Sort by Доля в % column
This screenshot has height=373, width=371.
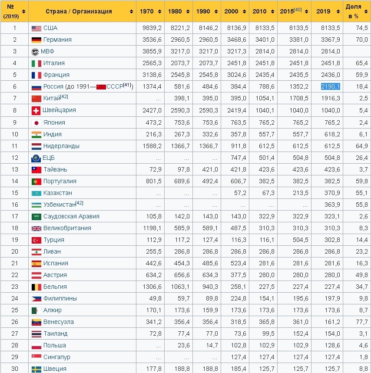pos(356,11)
